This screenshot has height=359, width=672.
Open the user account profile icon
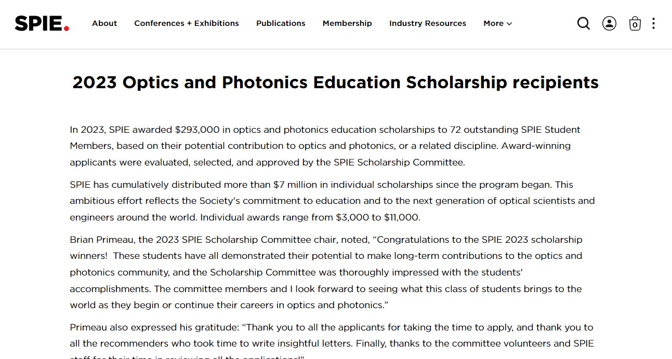coord(609,23)
